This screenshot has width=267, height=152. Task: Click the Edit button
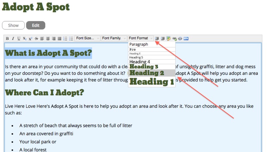35,25
